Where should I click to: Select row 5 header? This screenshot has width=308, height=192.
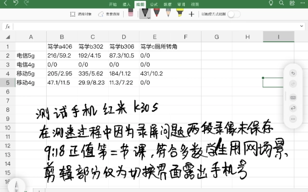8,83
